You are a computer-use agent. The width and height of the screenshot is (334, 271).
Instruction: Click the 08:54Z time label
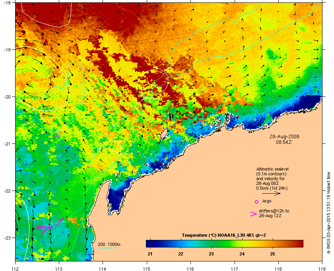pos(284,142)
